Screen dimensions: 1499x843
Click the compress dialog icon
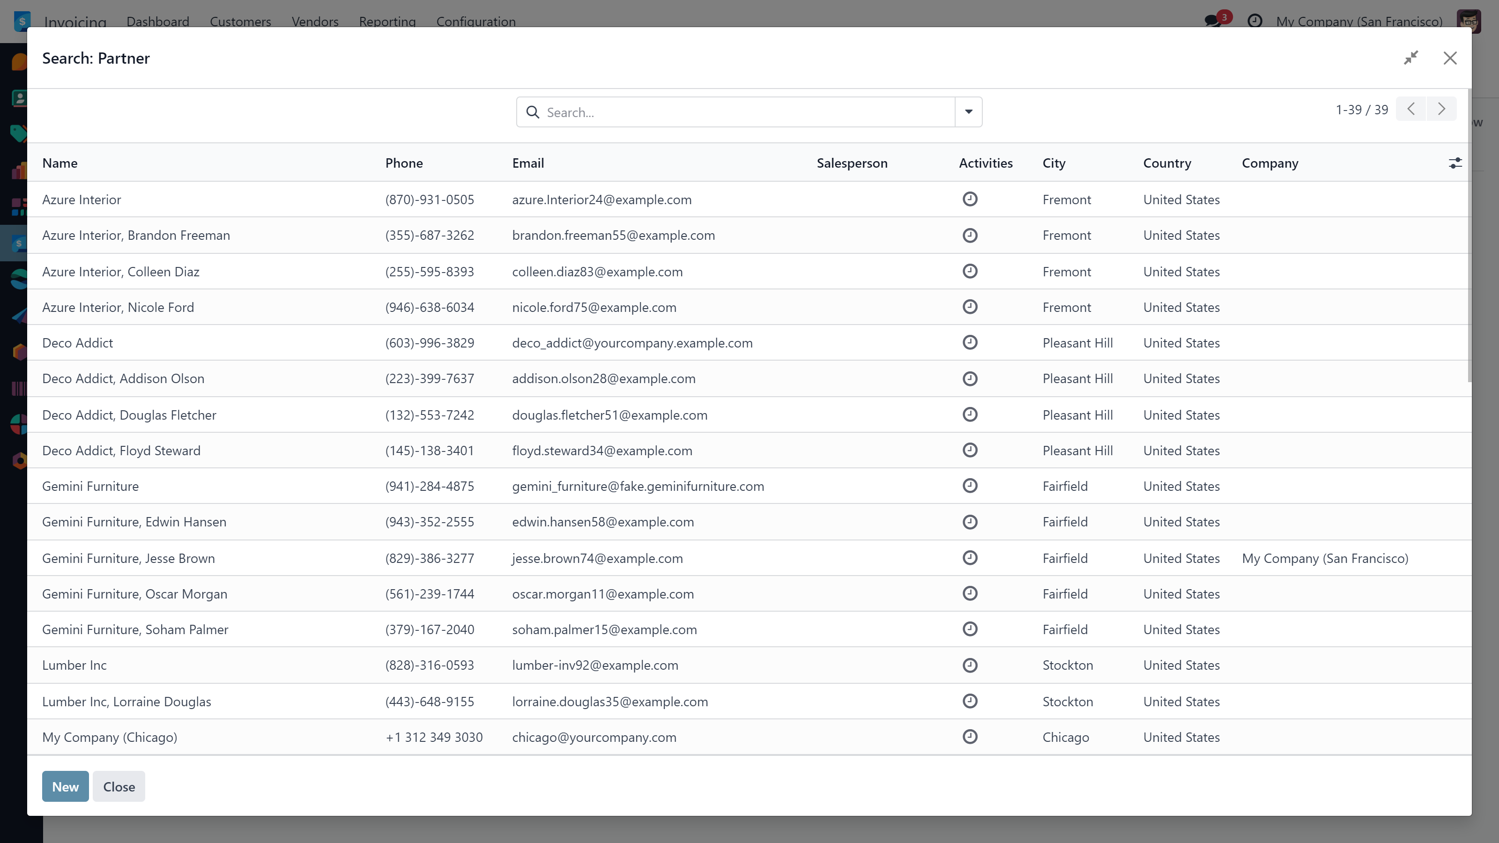pyautogui.click(x=1410, y=58)
